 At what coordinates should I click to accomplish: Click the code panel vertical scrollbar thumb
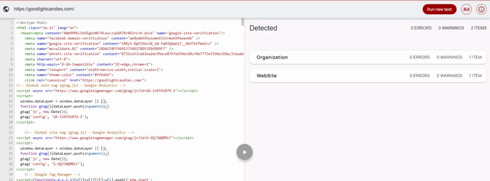click(x=243, y=22)
